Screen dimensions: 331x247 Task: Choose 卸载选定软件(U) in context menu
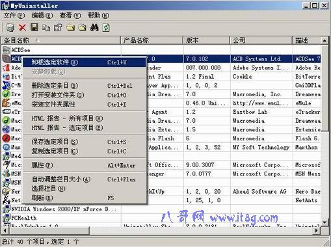click(85, 62)
